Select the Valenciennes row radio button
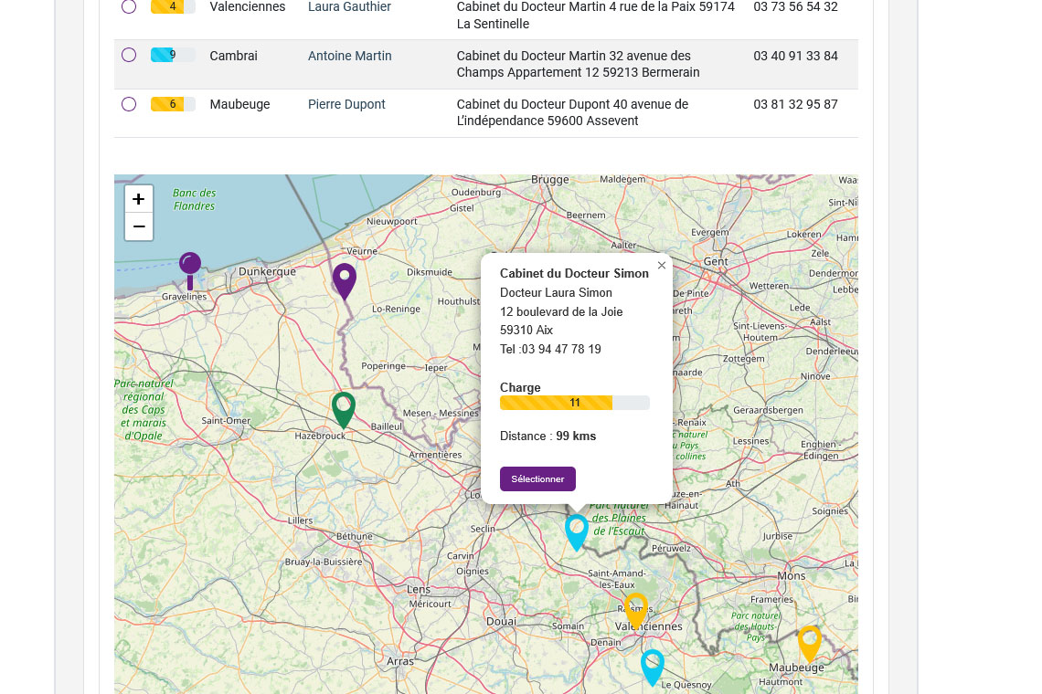The height and width of the screenshot is (694, 1042). coord(129,6)
